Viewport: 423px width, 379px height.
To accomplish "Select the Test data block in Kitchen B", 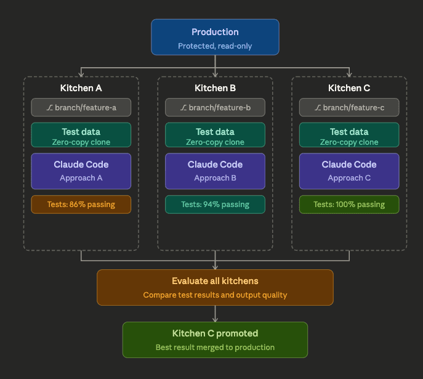I will (x=215, y=135).
